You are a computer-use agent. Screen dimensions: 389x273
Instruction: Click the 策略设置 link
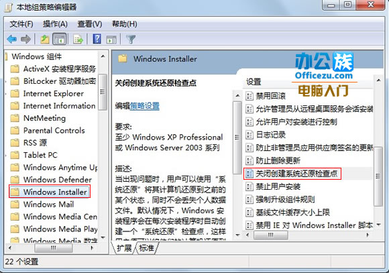tap(145, 106)
